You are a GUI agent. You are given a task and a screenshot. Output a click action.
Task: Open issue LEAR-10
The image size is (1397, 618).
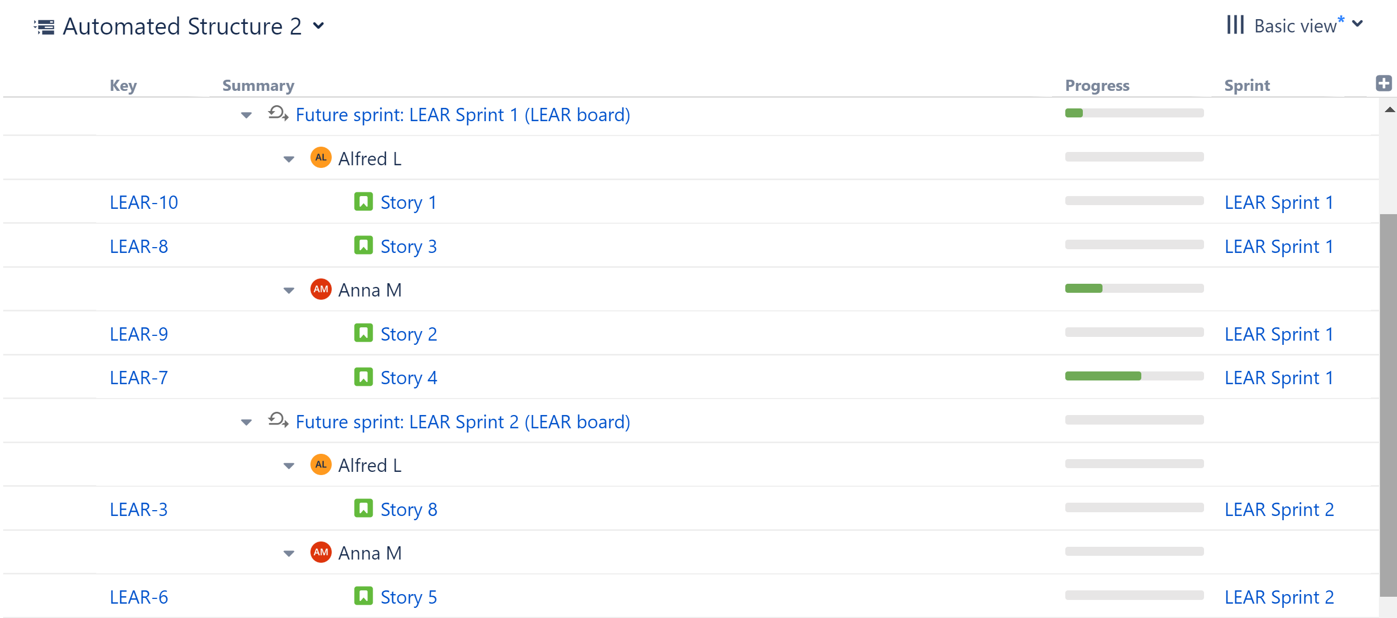(144, 201)
